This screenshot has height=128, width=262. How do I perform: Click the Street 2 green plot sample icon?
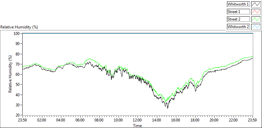(x=256, y=19)
